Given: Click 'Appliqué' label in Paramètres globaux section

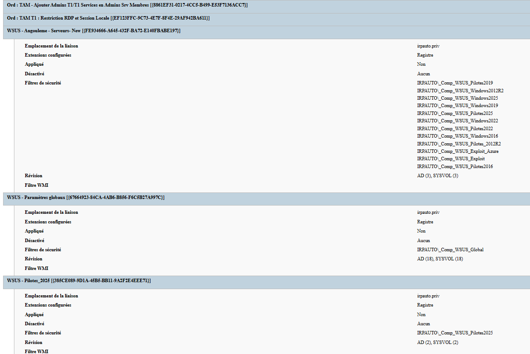Looking at the screenshot, I should click(x=34, y=231).
